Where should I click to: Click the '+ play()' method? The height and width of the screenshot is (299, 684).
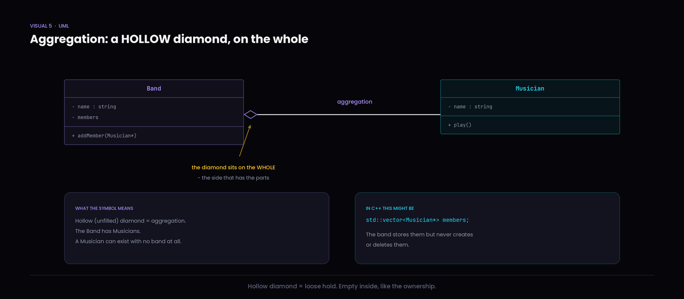tap(460, 125)
